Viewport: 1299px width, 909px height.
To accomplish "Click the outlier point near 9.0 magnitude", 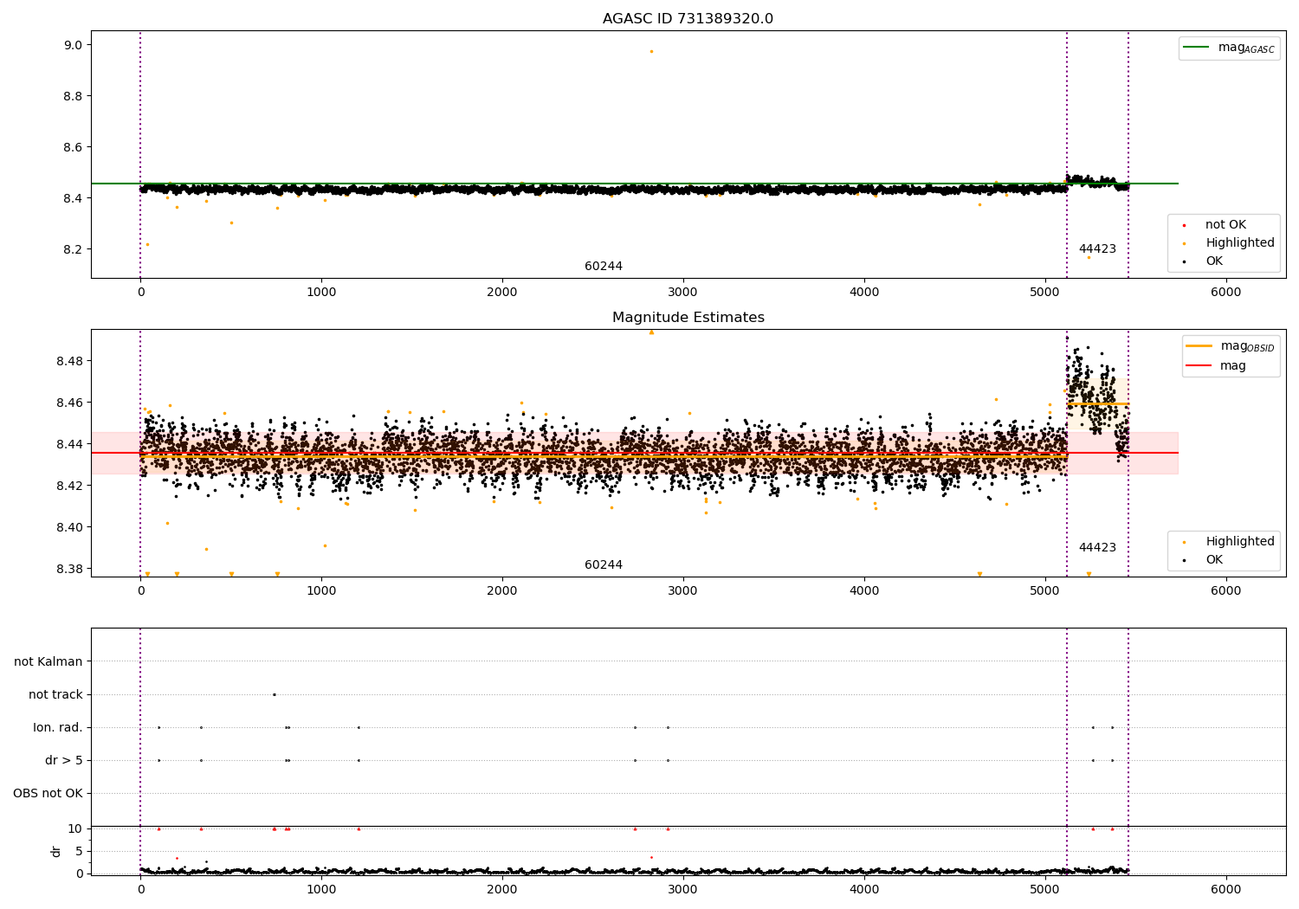I will 651,51.
